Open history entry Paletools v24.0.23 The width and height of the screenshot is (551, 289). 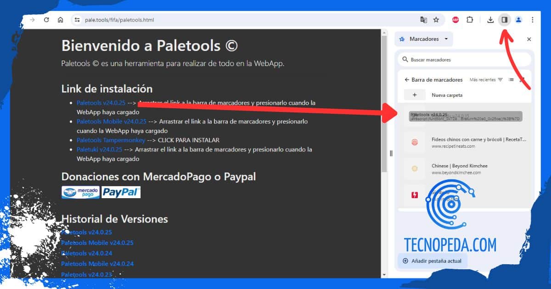pyautogui.click(x=86, y=274)
